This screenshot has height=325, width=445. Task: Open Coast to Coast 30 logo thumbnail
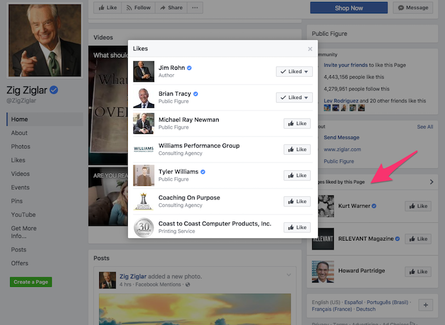click(144, 227)
